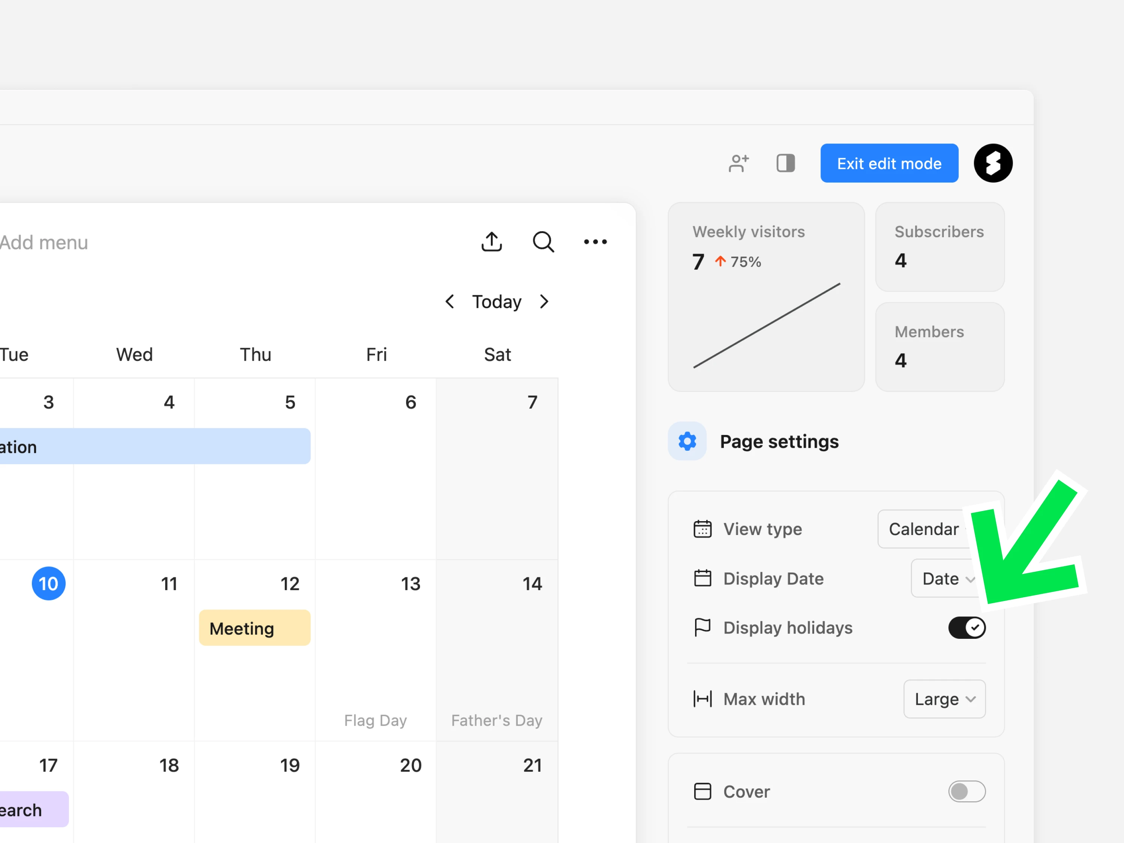The width and height of the screenshot is (1124, 843).
Task: Select today's date 10
Action: (x=48, y=583)
